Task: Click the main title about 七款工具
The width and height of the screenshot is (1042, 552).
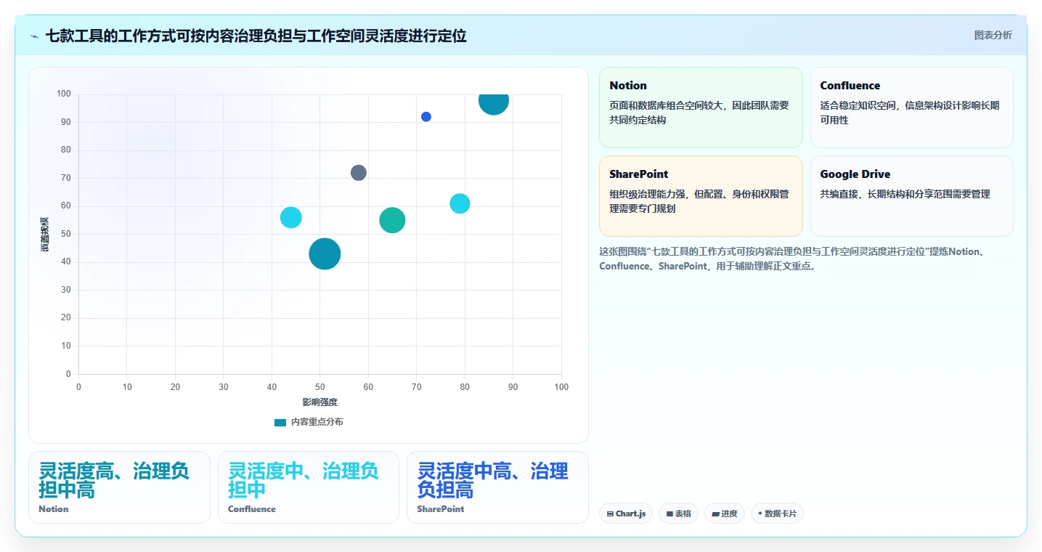Action: [256, 36]
